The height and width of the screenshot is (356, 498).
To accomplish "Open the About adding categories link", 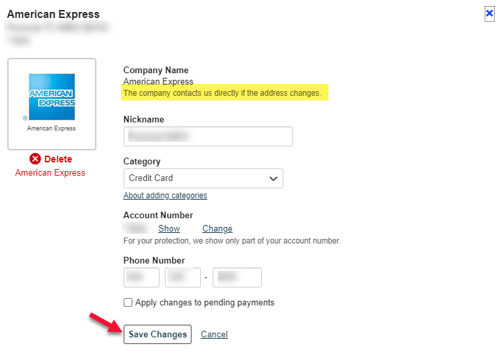I will click(165, 196).
